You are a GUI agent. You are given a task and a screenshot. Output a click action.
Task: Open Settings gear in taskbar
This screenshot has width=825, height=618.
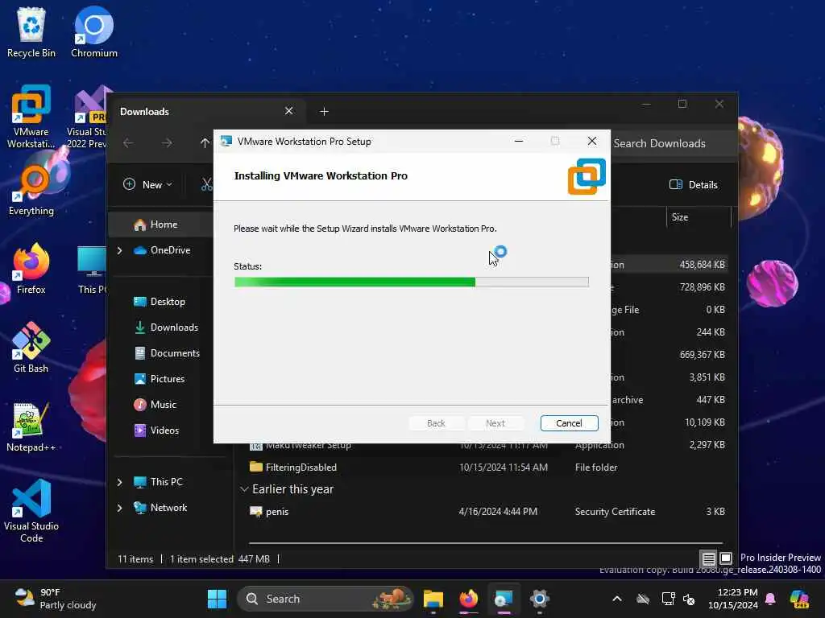pyautogui.click(x=539, y=599)
